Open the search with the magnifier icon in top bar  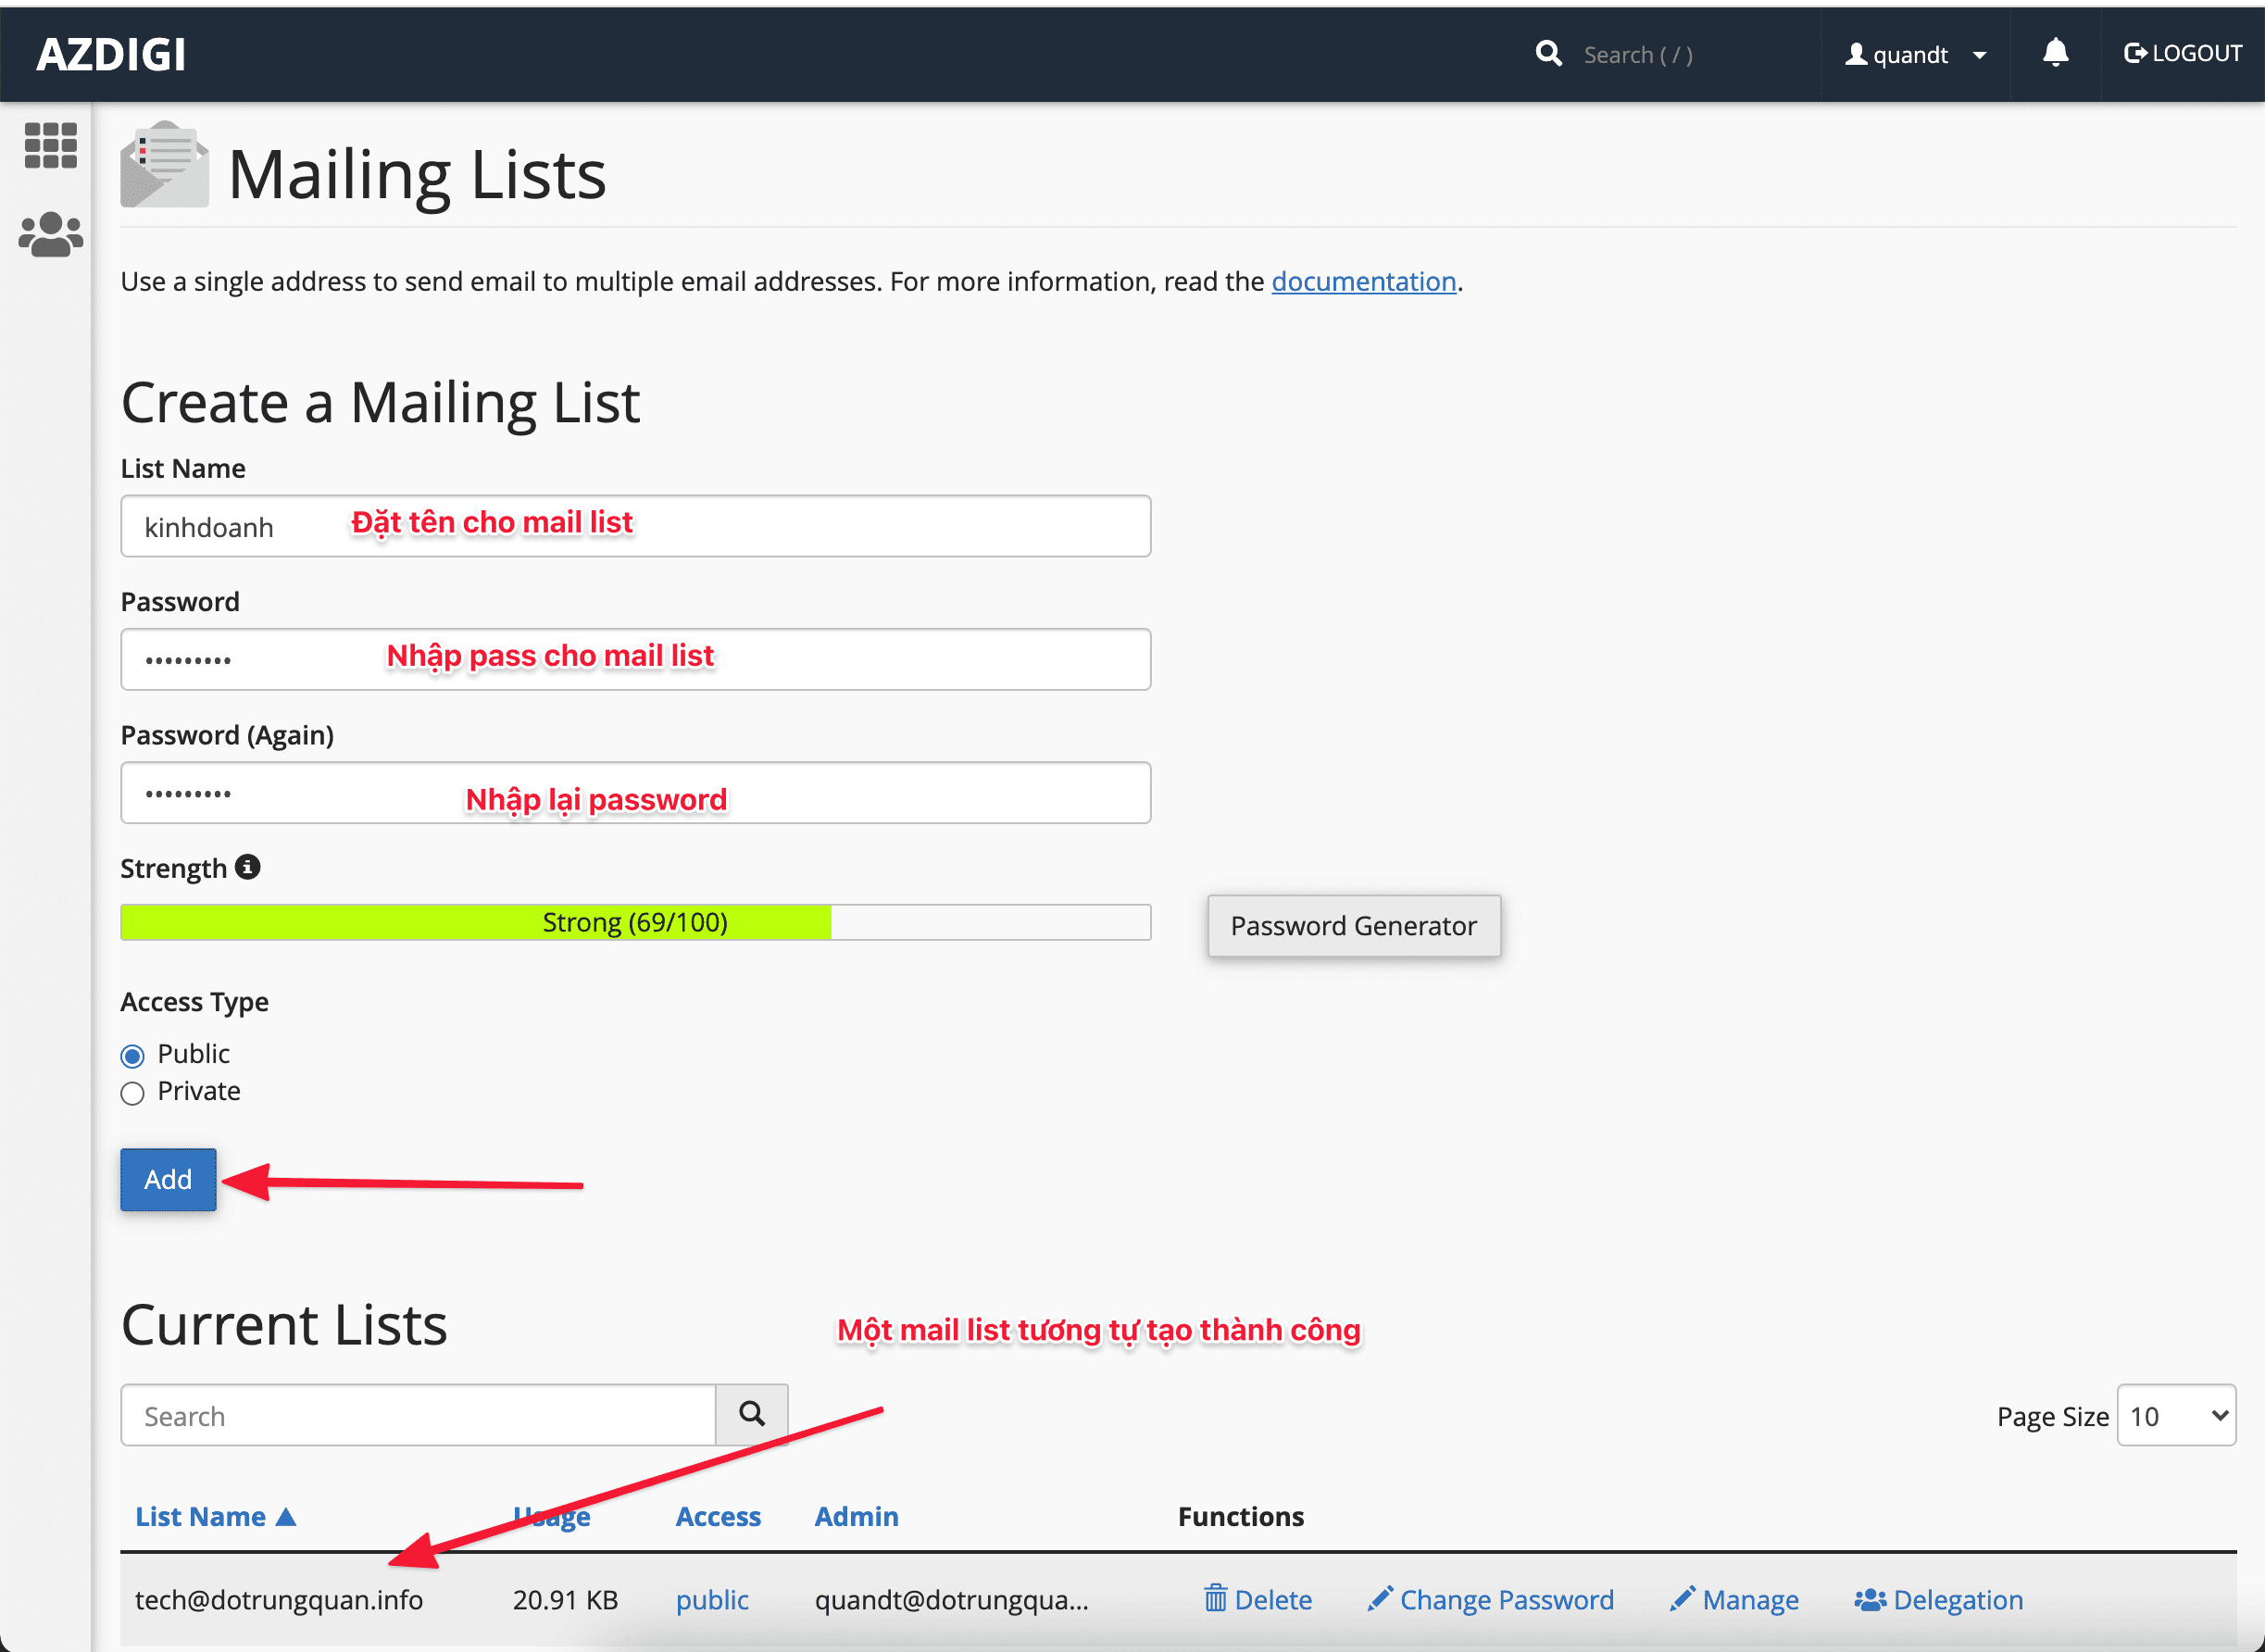click(1548, 54)
